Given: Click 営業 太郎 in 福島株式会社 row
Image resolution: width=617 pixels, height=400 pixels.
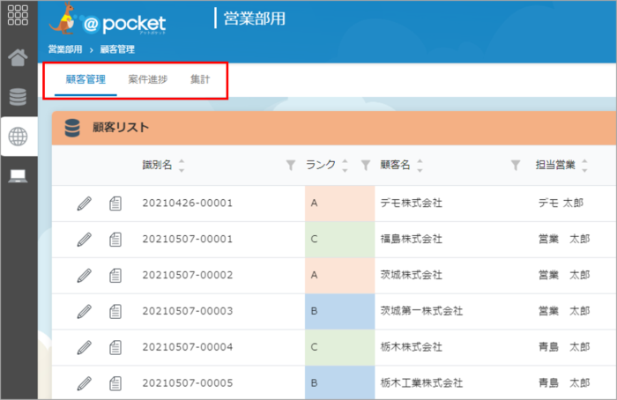Looking at the screenshot, I should [564, 239].
